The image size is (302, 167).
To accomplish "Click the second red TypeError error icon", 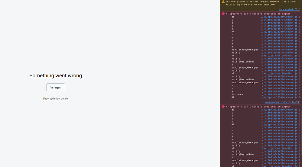I will pyautogui.click(x=223, y=107).
